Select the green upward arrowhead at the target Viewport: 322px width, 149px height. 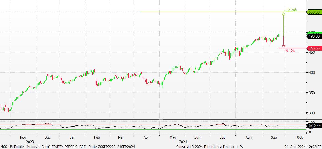(x=284, y=14)
